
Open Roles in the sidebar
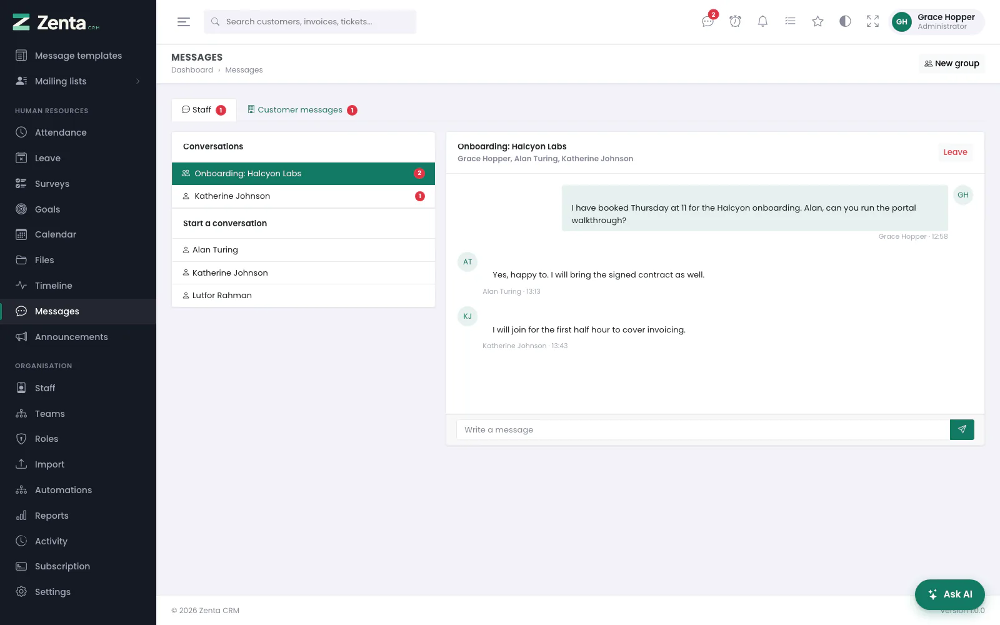click(78, 439)
